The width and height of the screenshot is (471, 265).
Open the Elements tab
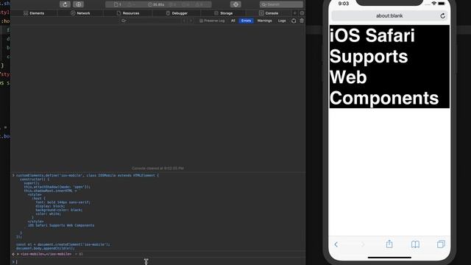pos(34,13)
